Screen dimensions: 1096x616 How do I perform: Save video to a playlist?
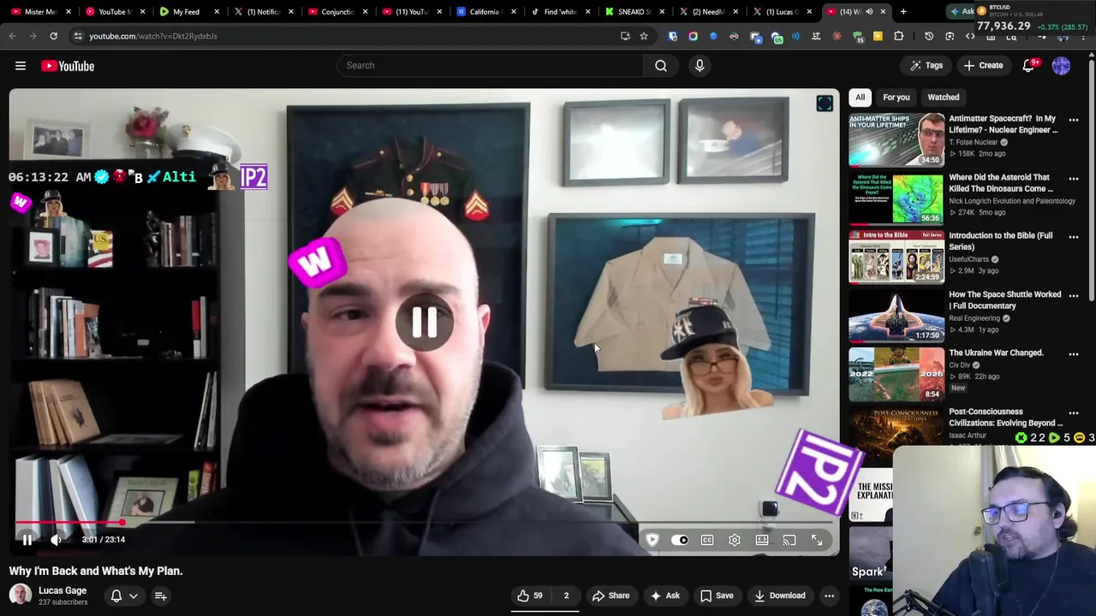tap(718, 595)
